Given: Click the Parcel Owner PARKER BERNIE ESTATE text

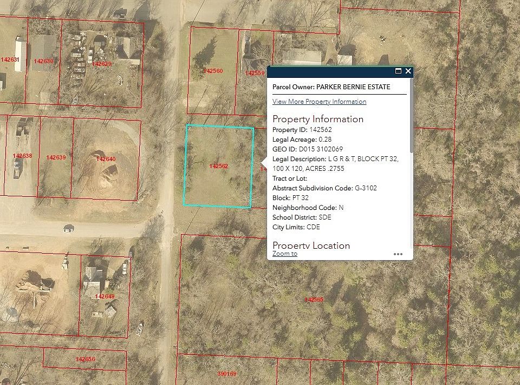Looking at the screenshot, I should (331, 87).
